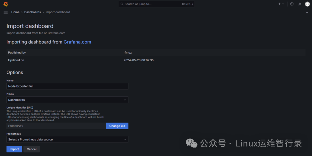
Task: Open Select a Prometheus data source dropdown
Action: pos(67,139)
